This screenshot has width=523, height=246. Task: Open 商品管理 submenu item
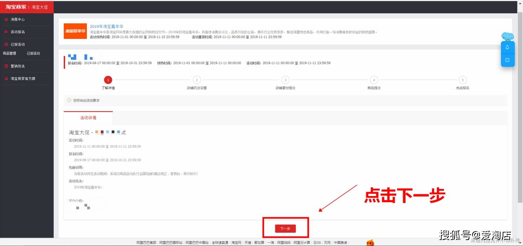click(9, 54)
